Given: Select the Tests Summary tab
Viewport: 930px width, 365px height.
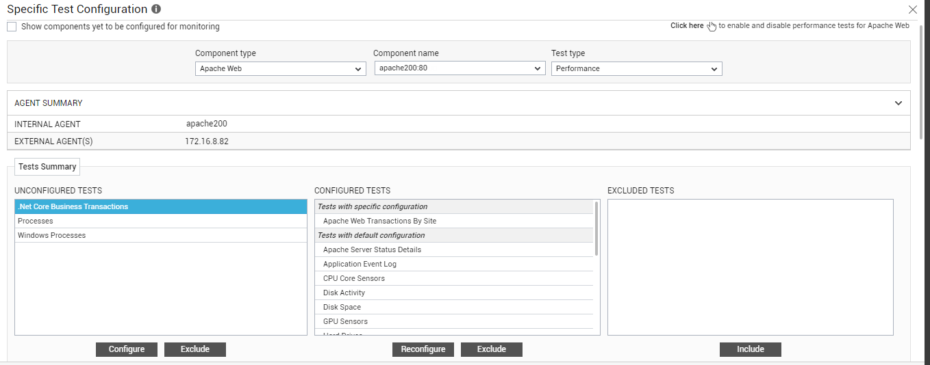Looking at the screenshot, I should (47, 167).
